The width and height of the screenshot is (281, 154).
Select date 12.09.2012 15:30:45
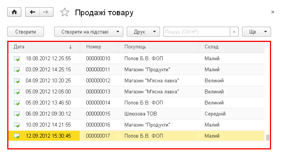(48, 136)
